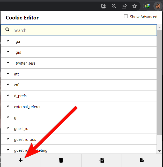The image size is (163, 167).
Task: Click the install app icon
Action: [103, 6]
